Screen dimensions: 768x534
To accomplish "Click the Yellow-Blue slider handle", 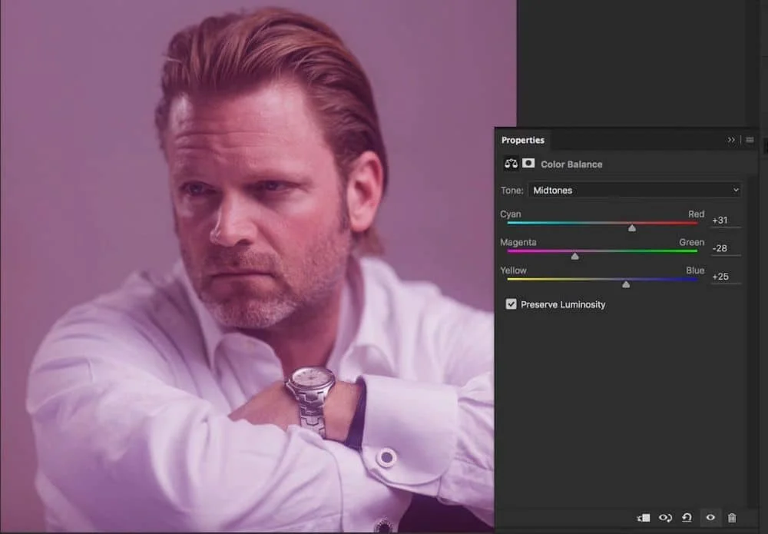I will pos(626,284).
